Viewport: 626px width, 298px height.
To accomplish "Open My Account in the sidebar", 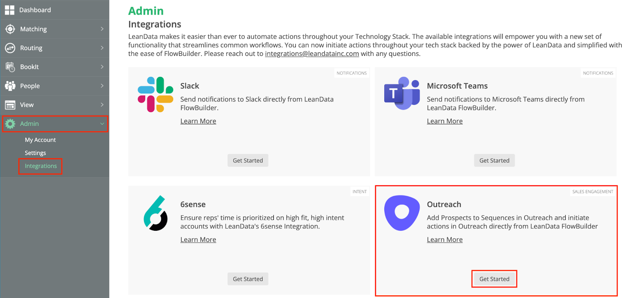I will (x=40, y=140).
